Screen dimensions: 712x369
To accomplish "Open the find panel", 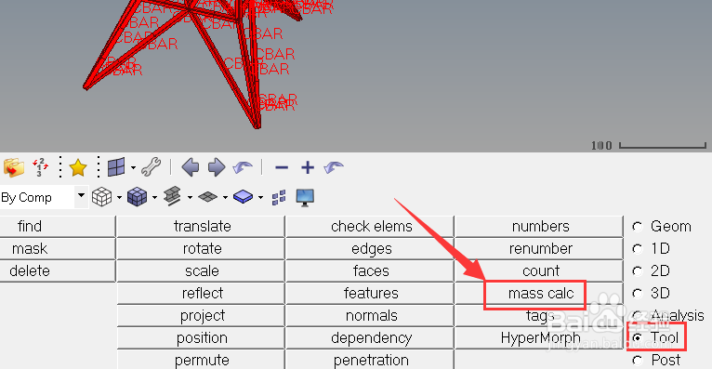I will [x=58, y=226].
